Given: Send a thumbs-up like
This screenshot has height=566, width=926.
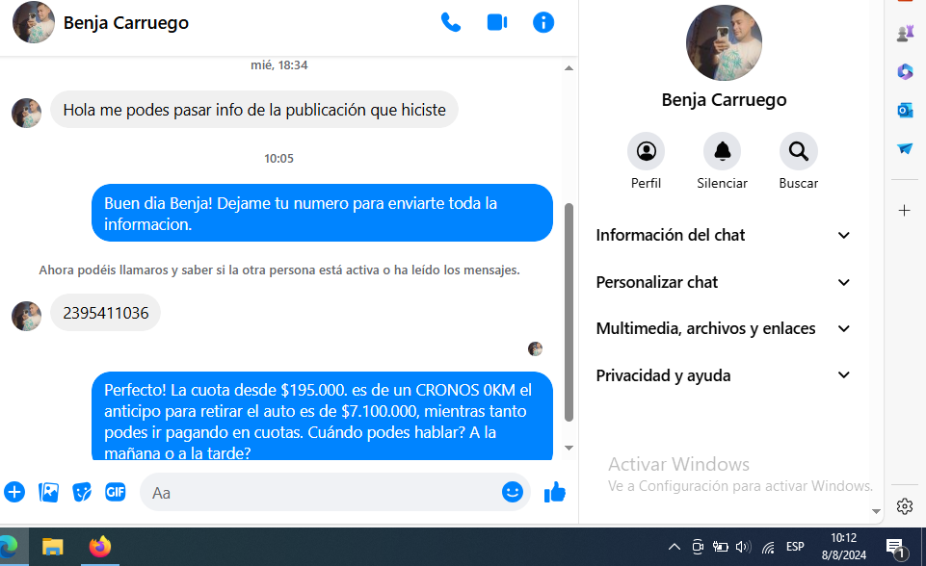Looking at the screenshot, I should click(x=555, y=492).
